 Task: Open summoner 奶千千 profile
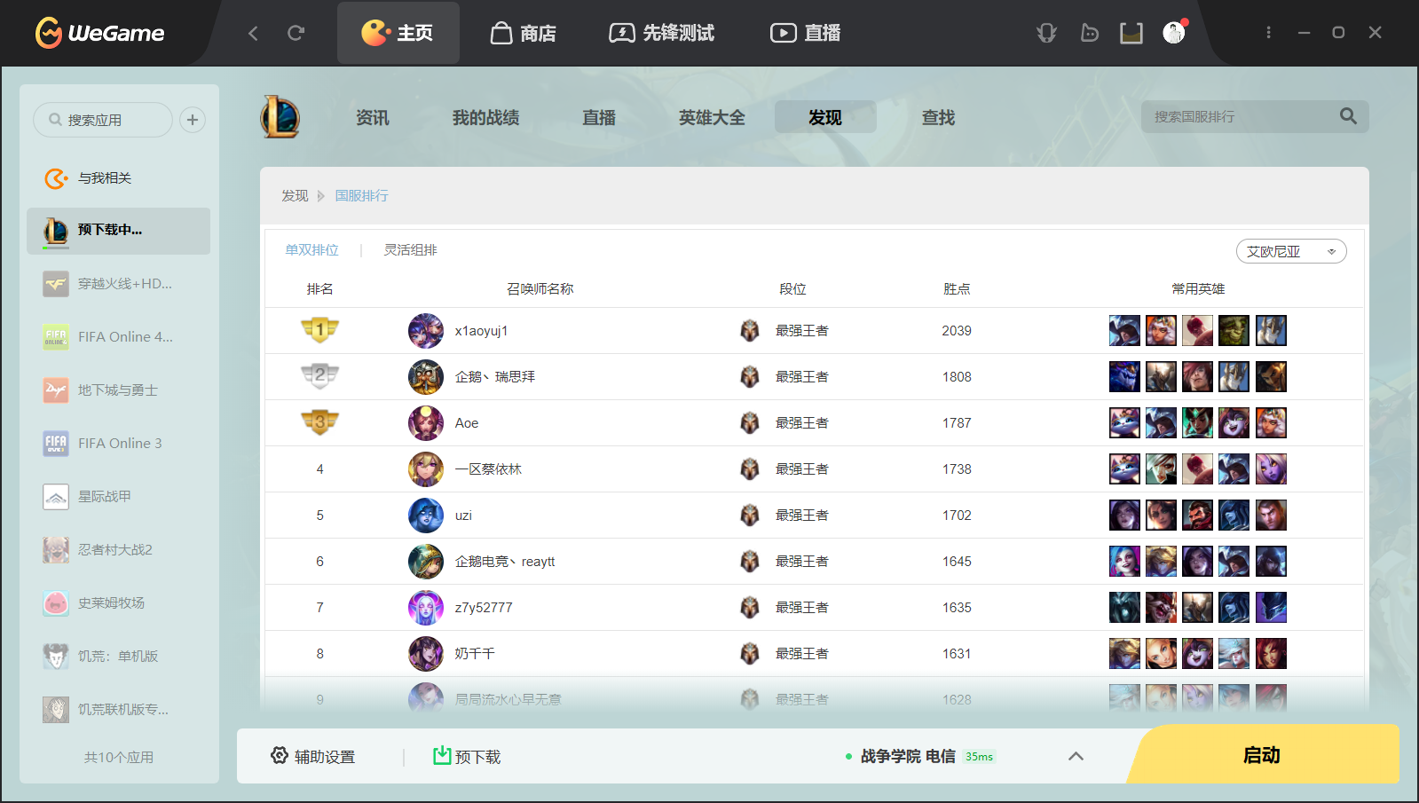tap(475, 654)
